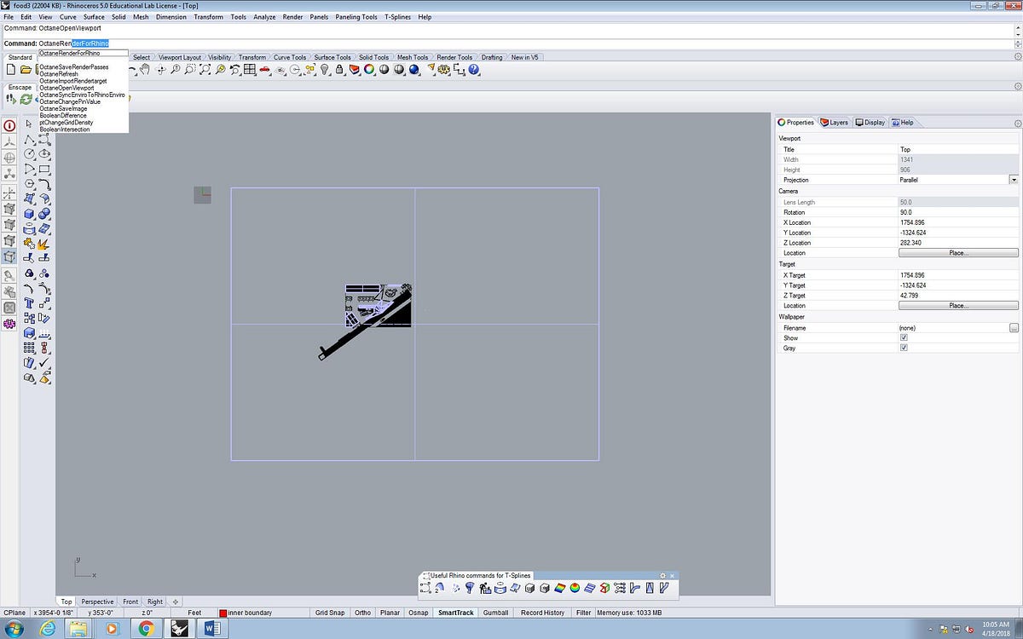Select the Box solid tool
The width and height of the screenshot is (1023, 639).
(29, 212)
